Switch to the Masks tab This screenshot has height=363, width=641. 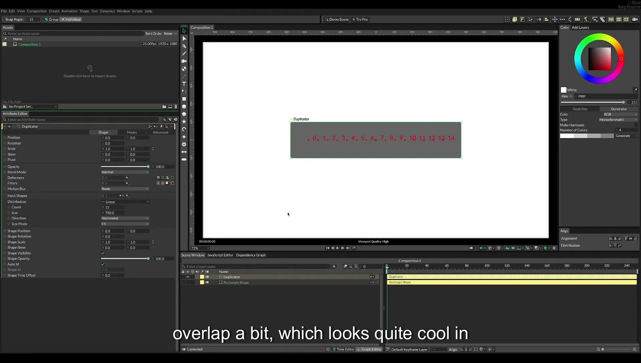pos(132,132)
